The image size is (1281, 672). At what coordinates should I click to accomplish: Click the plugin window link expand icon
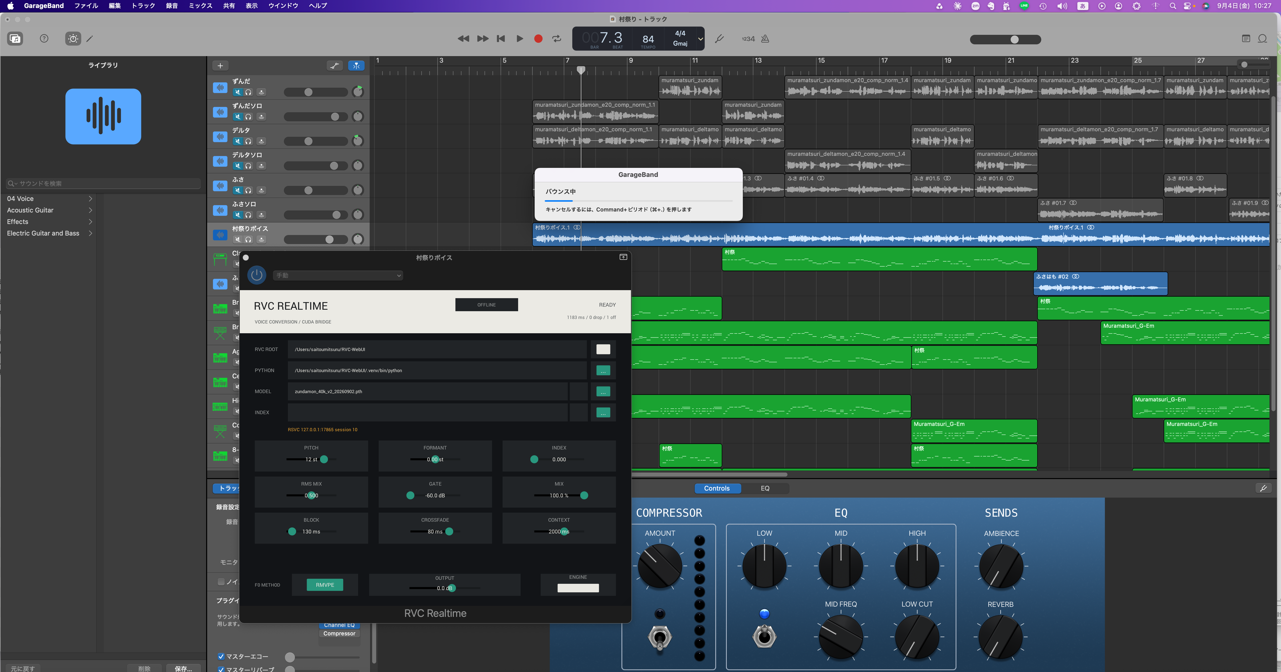point(623,257)
